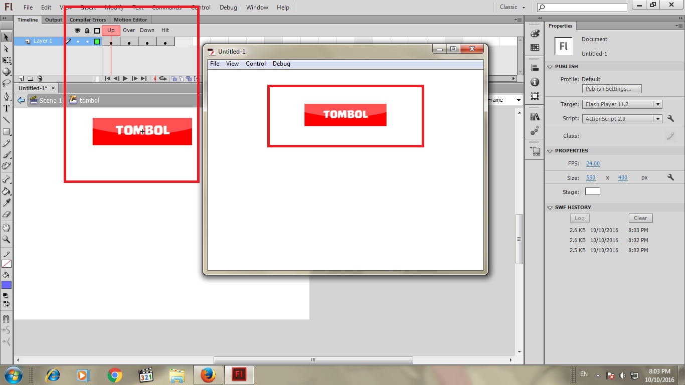Screen dimensions: 685x385
Task: Choose the Pencil tool
Action: click(7, 143)
